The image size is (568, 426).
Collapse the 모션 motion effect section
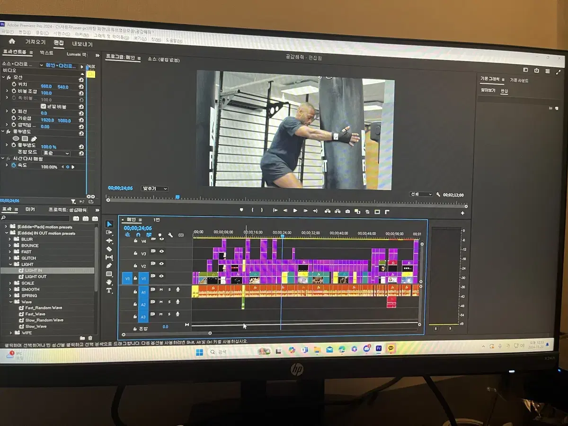[3, 77]
